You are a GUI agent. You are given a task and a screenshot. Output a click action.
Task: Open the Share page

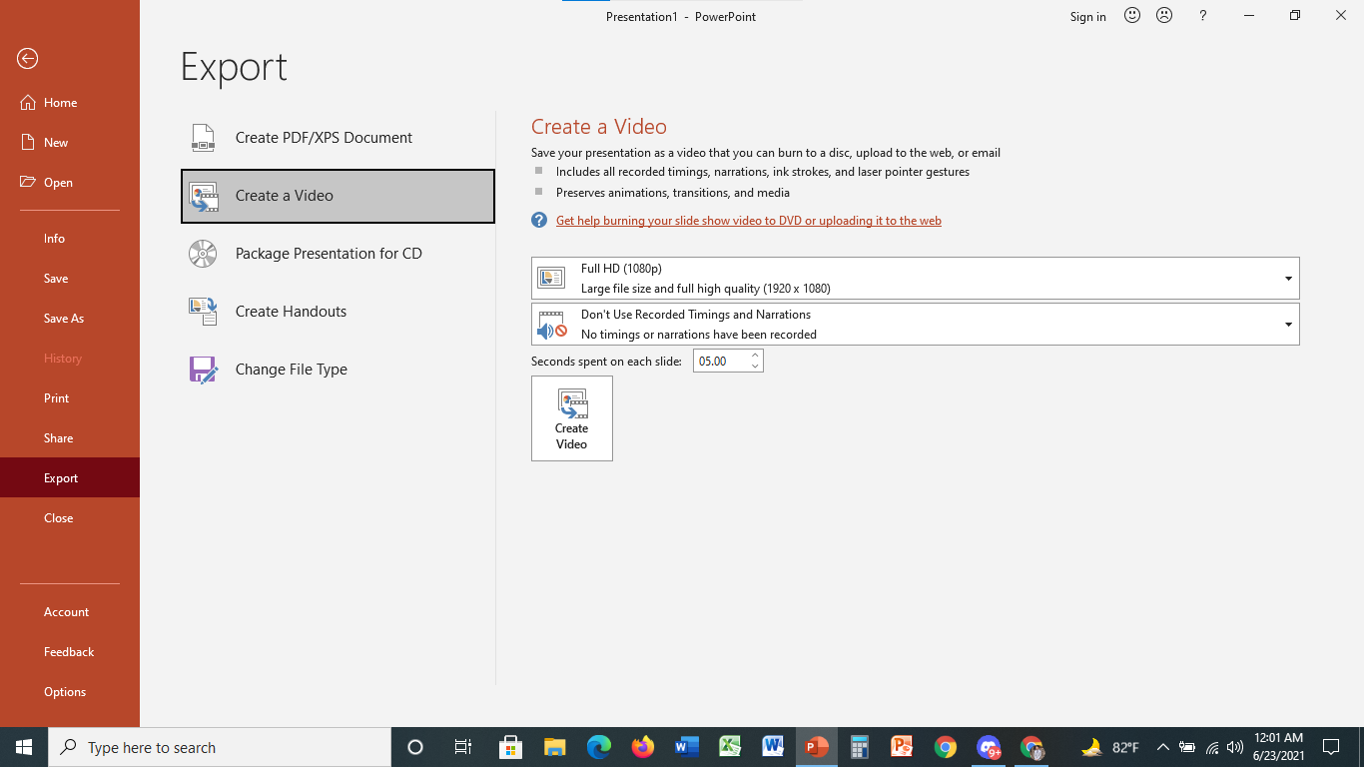[70, 438]
